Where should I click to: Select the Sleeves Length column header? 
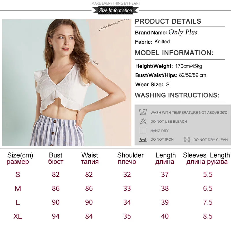[x=206, y=158]
